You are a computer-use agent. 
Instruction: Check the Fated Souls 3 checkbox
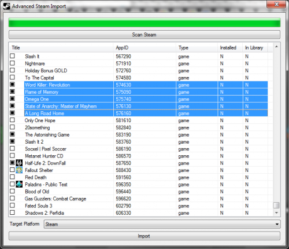pyautogui.click(x=12, y=205)
